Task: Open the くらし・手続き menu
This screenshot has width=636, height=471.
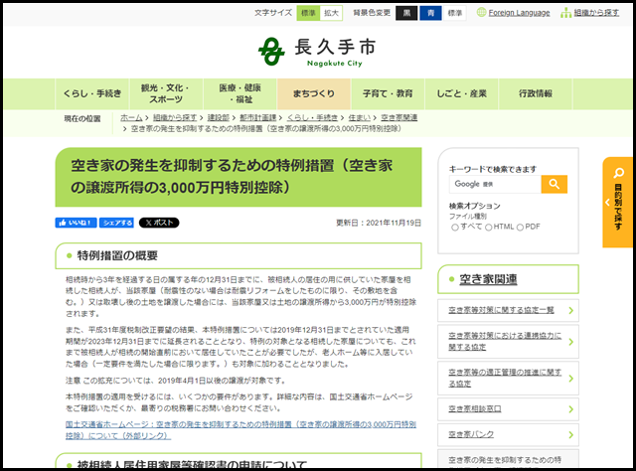Action: click(x=92, y=93)
